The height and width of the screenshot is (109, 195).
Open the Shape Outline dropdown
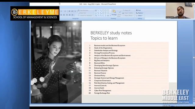(128, 13)
